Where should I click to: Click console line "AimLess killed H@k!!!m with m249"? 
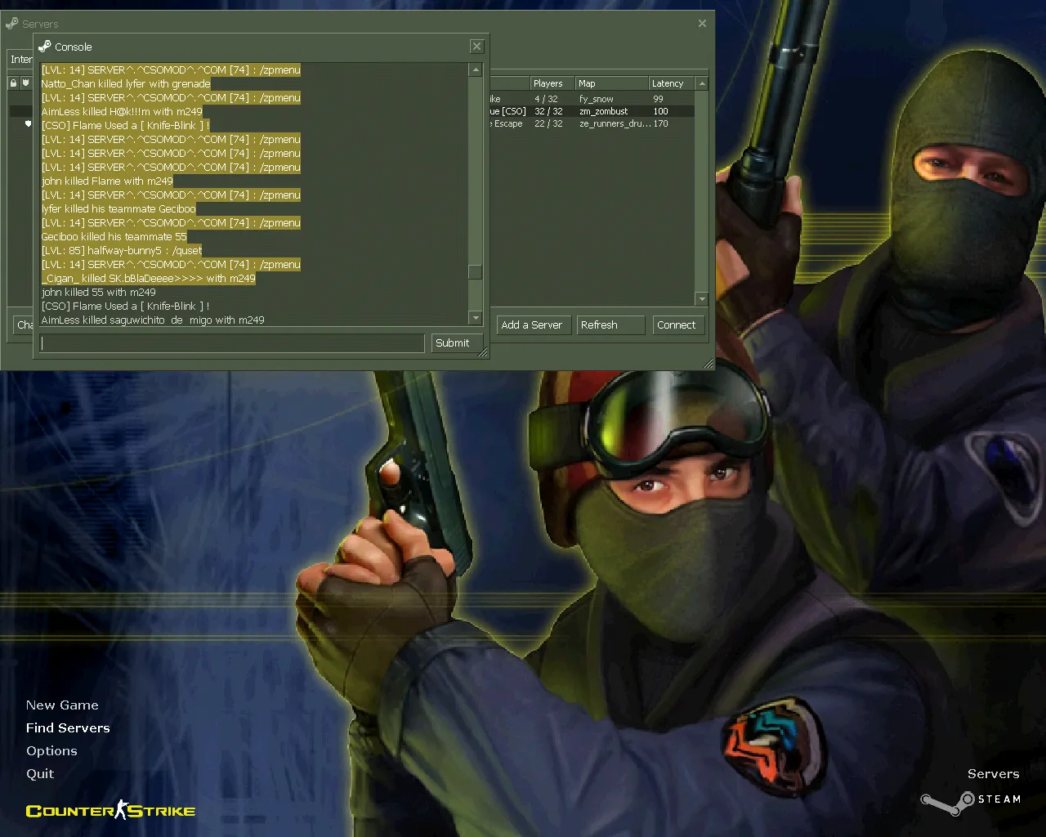click(x=122, y=111)
